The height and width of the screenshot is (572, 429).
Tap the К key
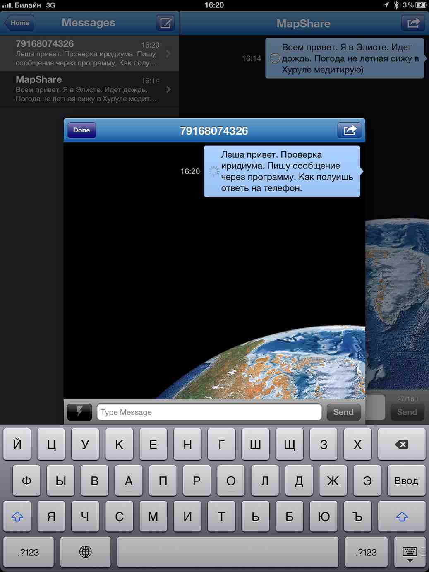coord(119,445)
